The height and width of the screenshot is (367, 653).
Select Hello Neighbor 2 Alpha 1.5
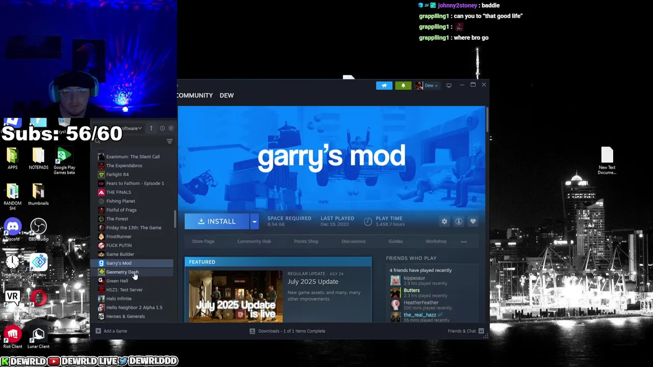click(132, 307)
